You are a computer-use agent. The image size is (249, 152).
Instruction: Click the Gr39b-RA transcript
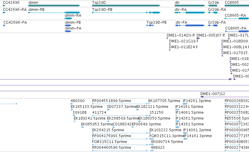coord(213,13)
